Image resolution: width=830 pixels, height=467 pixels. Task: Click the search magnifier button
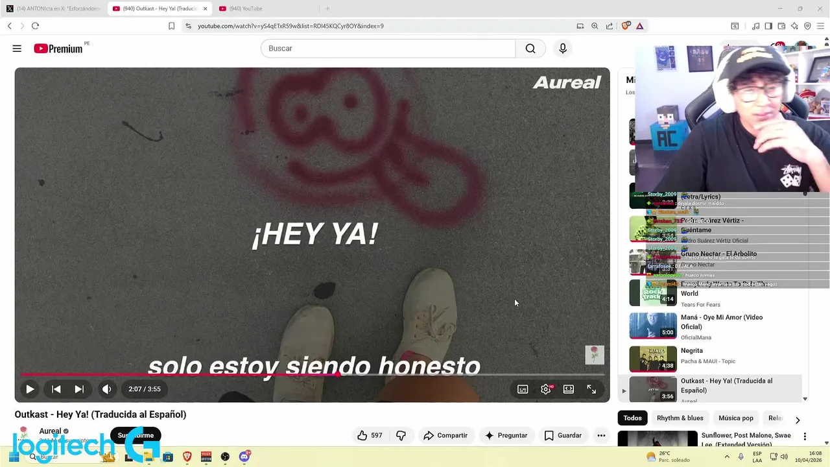click(x=530, y=49)
